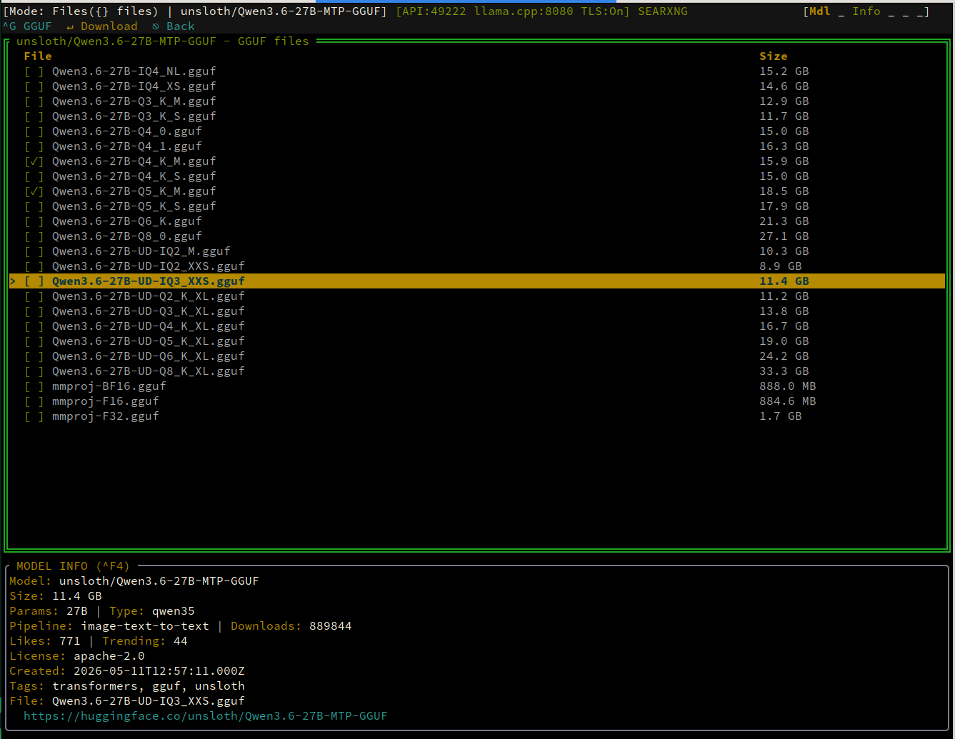Select file name Qwen3.6-27B-UD-IQ2_M.gguf
The height and width of the screenshot is (739, 955).
141,251
